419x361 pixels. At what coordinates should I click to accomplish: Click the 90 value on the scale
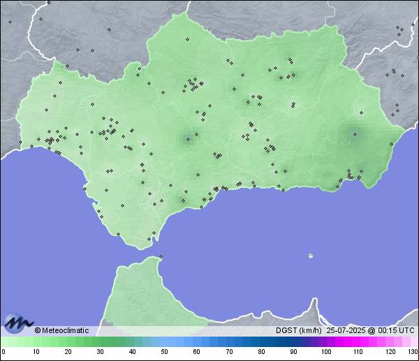293,352
